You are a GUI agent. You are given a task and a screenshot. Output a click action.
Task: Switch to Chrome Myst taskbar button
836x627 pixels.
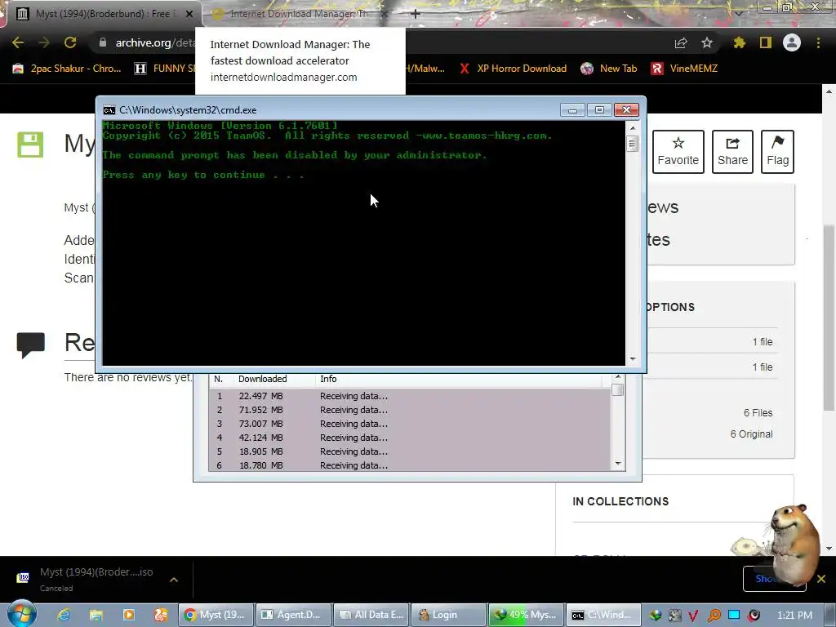point(216,615)
